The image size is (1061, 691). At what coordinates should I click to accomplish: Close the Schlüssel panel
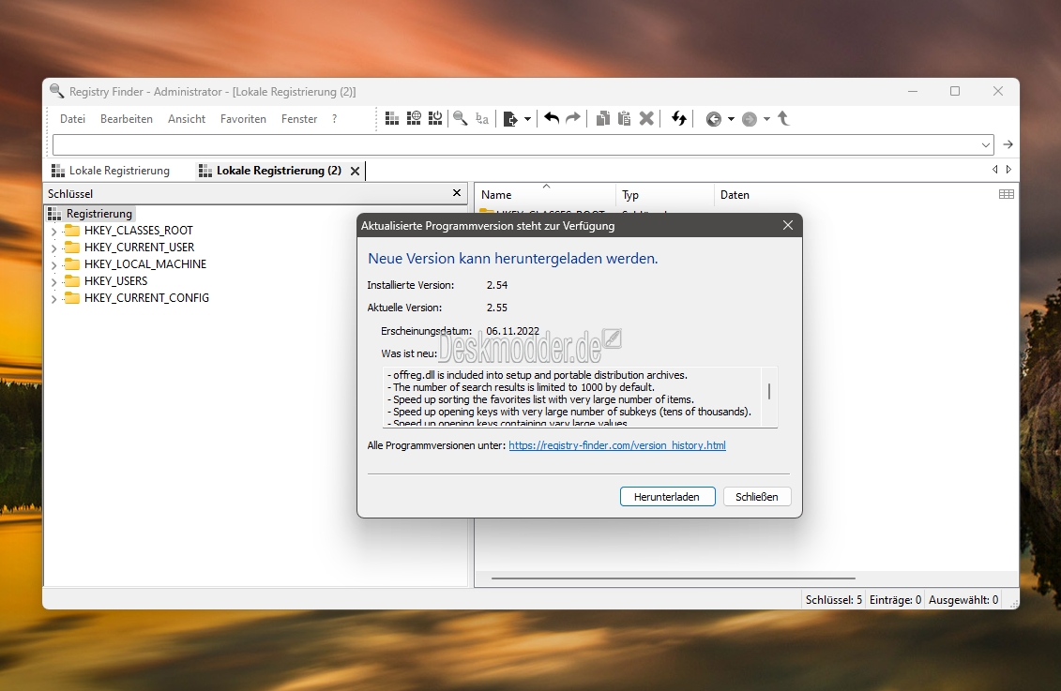coord(457,193)
